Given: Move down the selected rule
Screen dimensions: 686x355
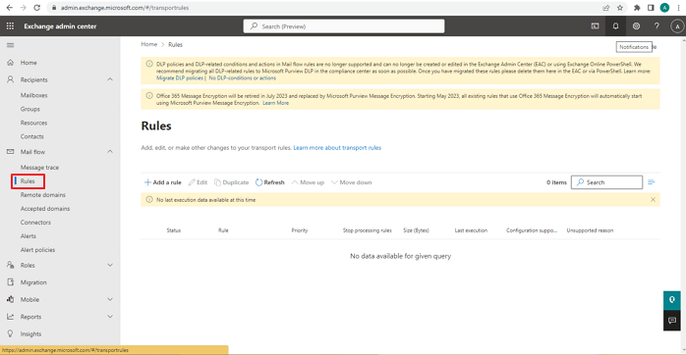Looking at the screenshot, I should click(x=352, y=182).
